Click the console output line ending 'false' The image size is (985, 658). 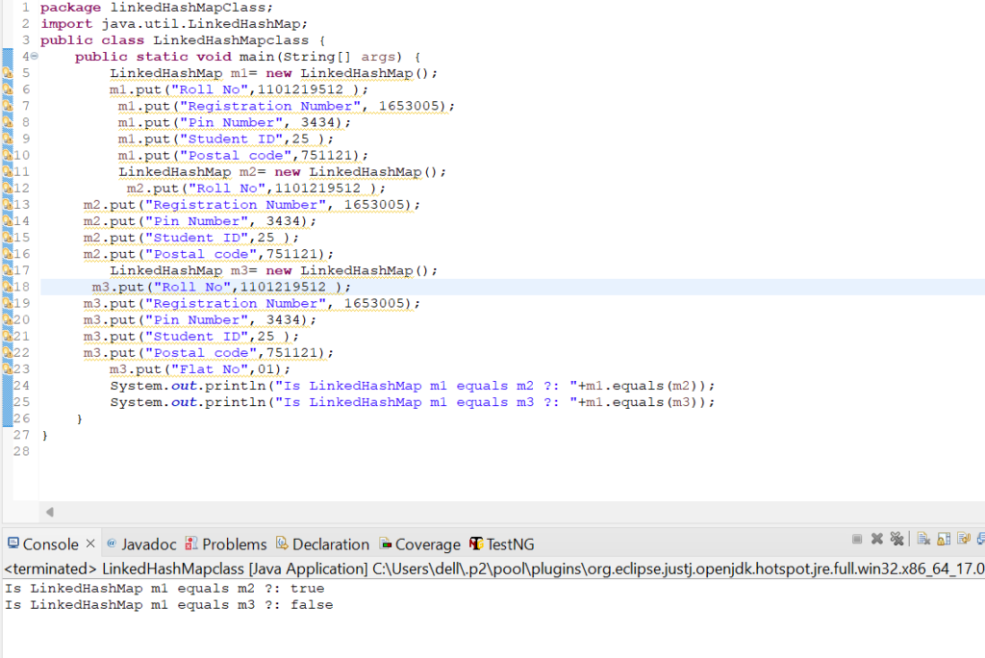pyautogui.click(x=169, y=604)
